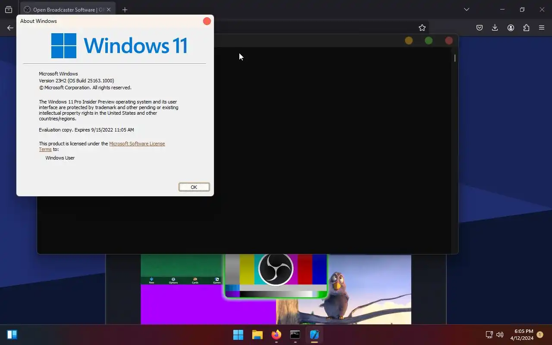Open the Firefox account icon
The height and width of the screenshot is (345, 552).
coord(511,28)
